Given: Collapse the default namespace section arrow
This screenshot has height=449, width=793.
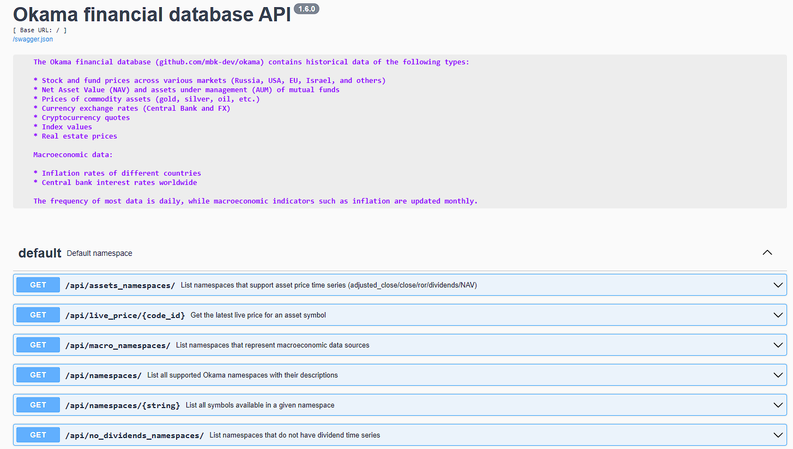Looking at the screenshot, I should (x=767, y=253).
